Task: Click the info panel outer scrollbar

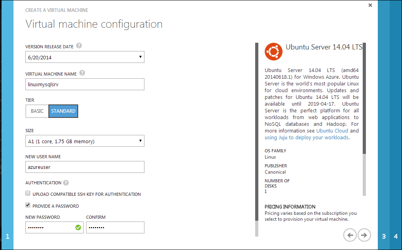Action: pos(257,132)
